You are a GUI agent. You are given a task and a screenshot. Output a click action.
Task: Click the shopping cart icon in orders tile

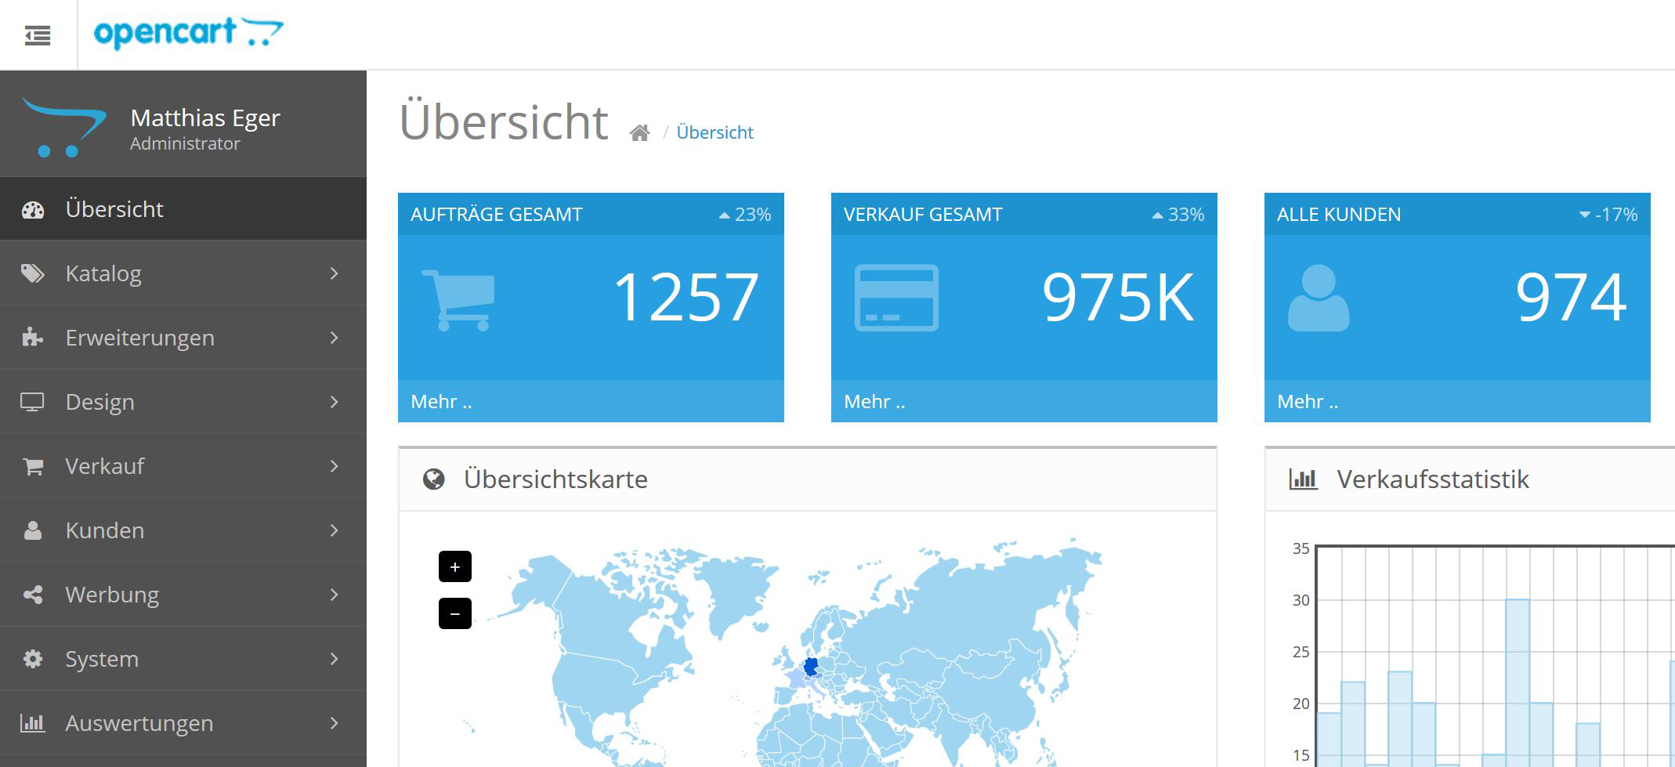pyautogui.click(x=459, y=299)
